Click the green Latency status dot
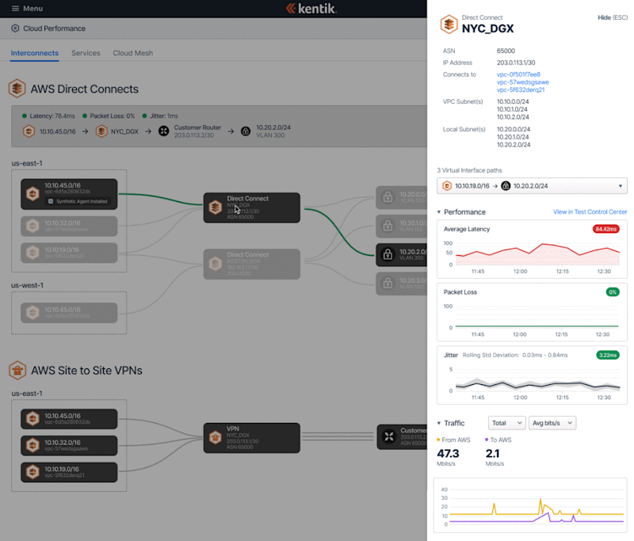Viewport: 634px width, 541px height. pos(25,116)
